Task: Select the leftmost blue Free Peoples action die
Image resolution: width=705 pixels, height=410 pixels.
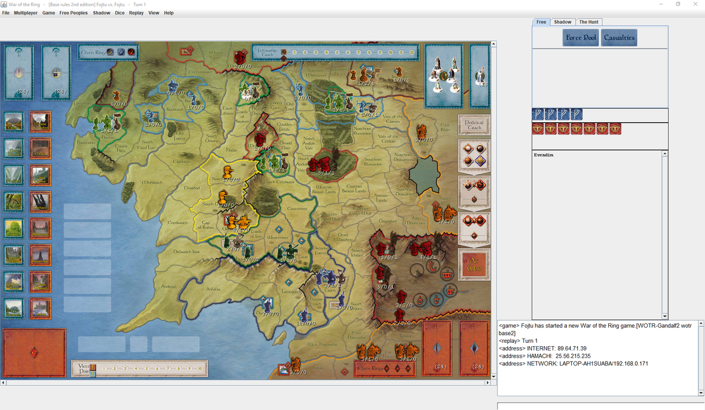Action: (538, 114)
